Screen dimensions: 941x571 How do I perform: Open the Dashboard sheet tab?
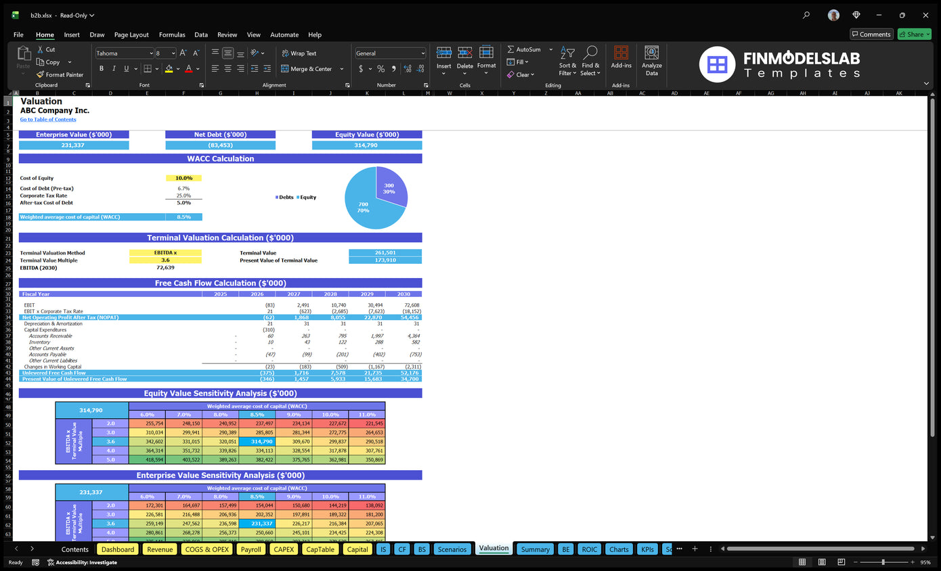coord(117,549)
